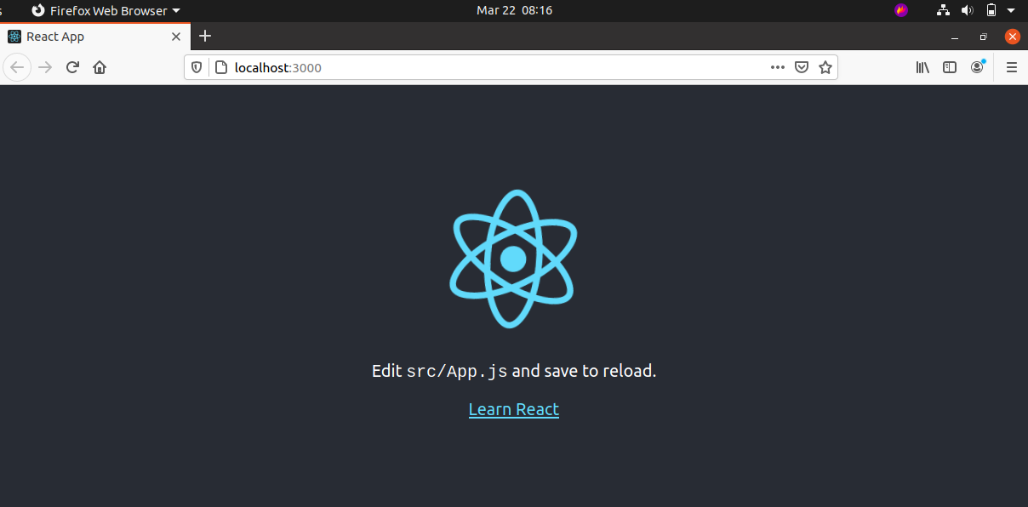This screenshot has height=507, width=1028.
Task: Click the text 'Edit src/App.js and save to reload.'
Action: 514,371
